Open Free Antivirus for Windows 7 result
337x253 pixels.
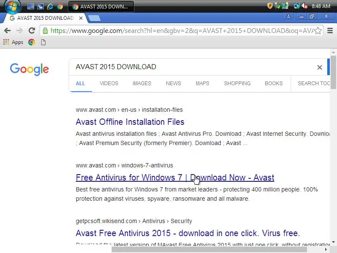(x=175, y=178)
